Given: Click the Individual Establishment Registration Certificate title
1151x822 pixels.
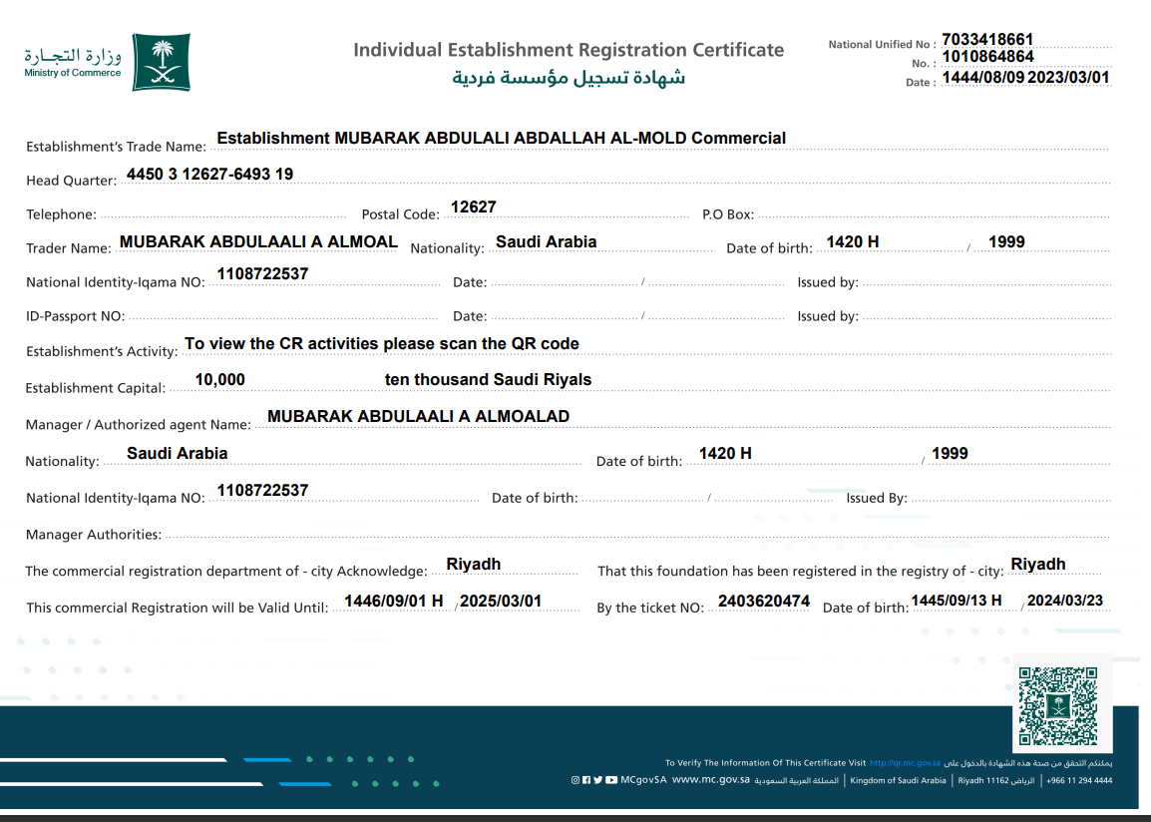Looking at the screenshot, I should tap(569, 50).
